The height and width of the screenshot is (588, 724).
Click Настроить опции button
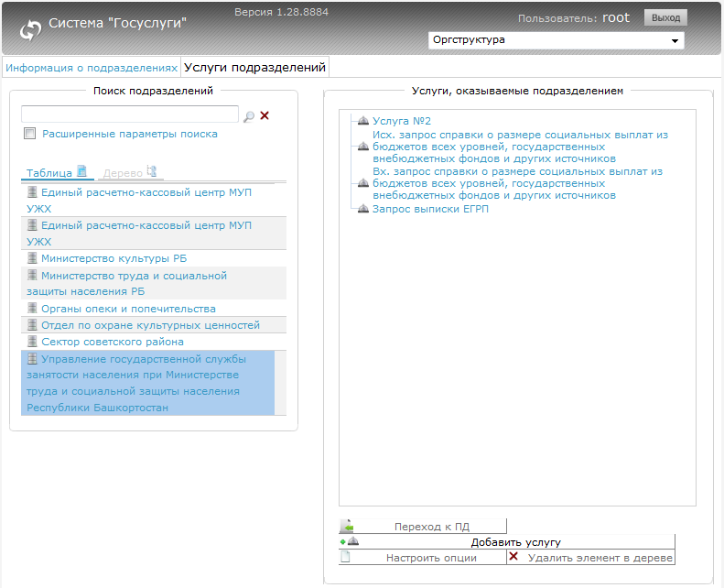tap(423, 557)
